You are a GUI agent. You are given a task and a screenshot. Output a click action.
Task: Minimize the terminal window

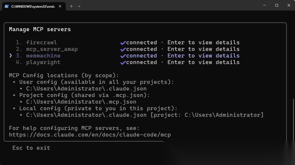(264, 5)
